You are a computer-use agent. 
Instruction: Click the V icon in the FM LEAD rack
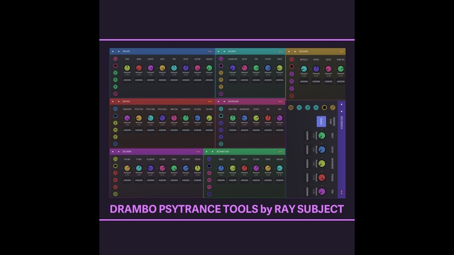pyautogui.click(x=221, y=137)
